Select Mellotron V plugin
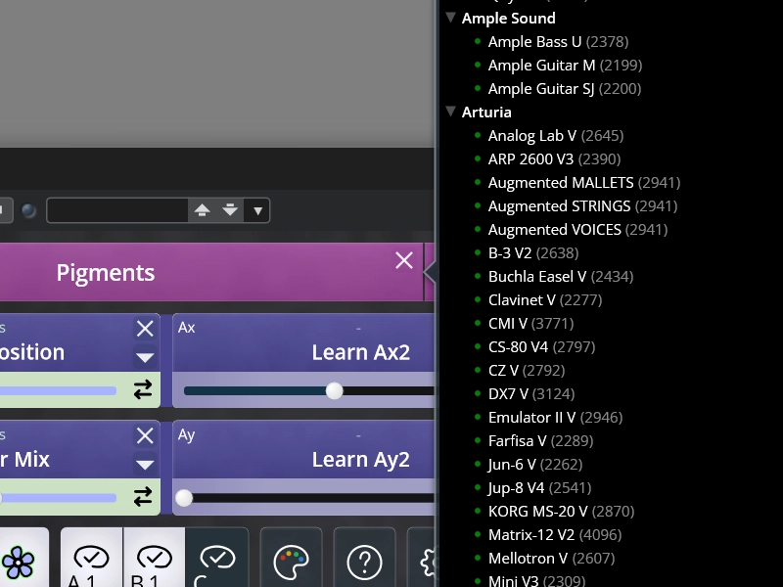Image resolution: width=783 pixels, height=587 pixels. [551, 558]
